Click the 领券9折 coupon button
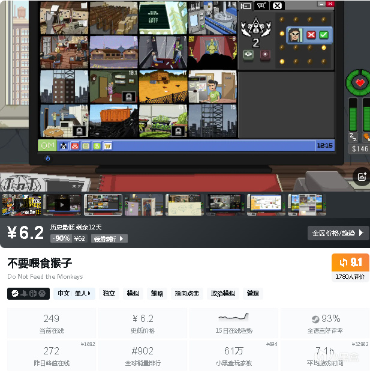Screen dimensions: 370x373 [x=109, y=238]
